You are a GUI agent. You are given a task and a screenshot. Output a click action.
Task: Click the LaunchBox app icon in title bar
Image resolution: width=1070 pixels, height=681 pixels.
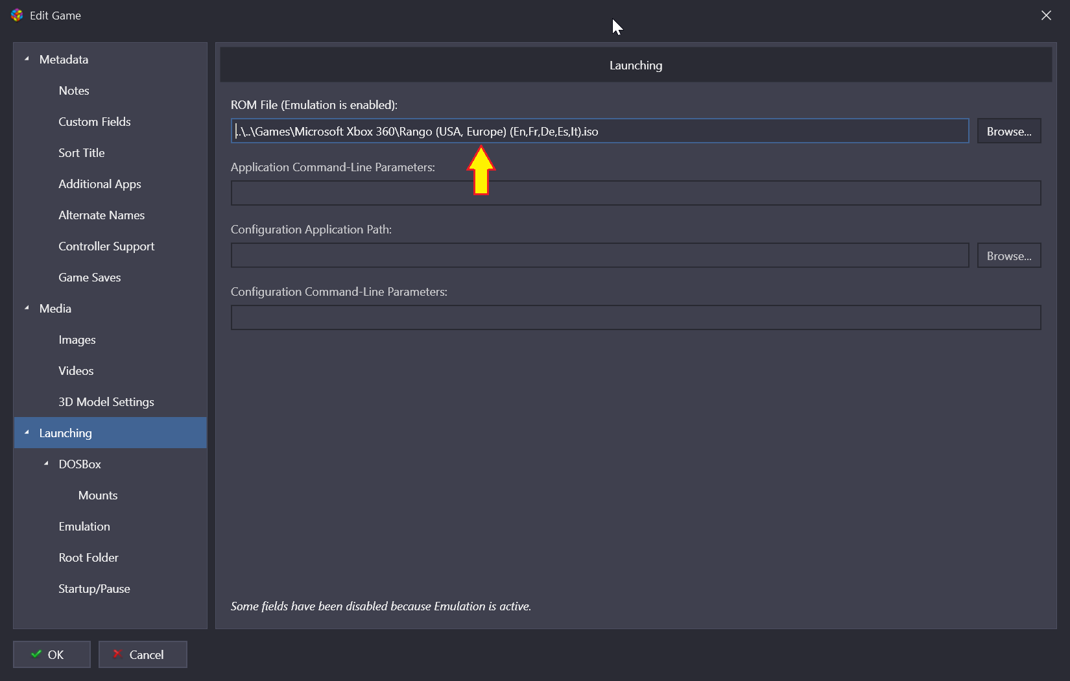pyautogui.click(x=17, y=15)
